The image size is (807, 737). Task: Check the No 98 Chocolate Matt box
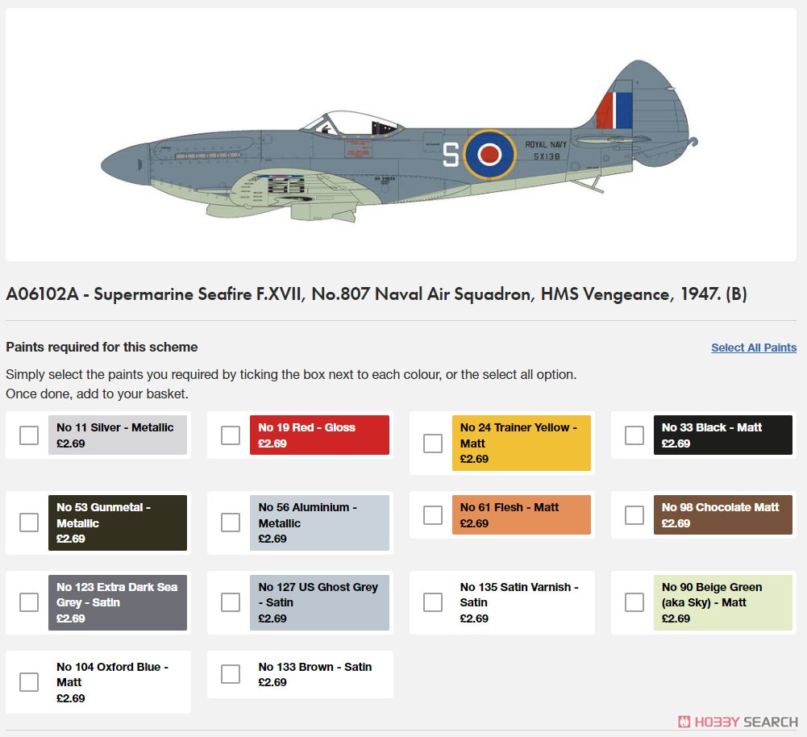[634, 514]
